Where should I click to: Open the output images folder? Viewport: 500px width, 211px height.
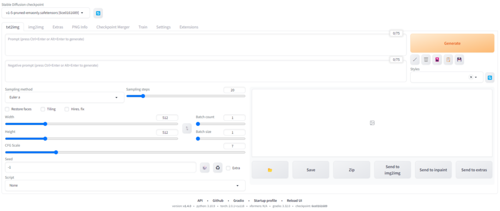pyautogui.click(x=270, y=170)
